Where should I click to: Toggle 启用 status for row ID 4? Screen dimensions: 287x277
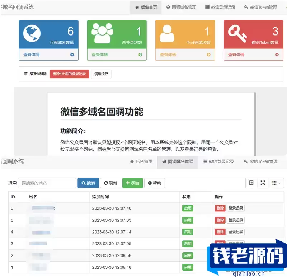pyautogui.click(x=188, y=232)
